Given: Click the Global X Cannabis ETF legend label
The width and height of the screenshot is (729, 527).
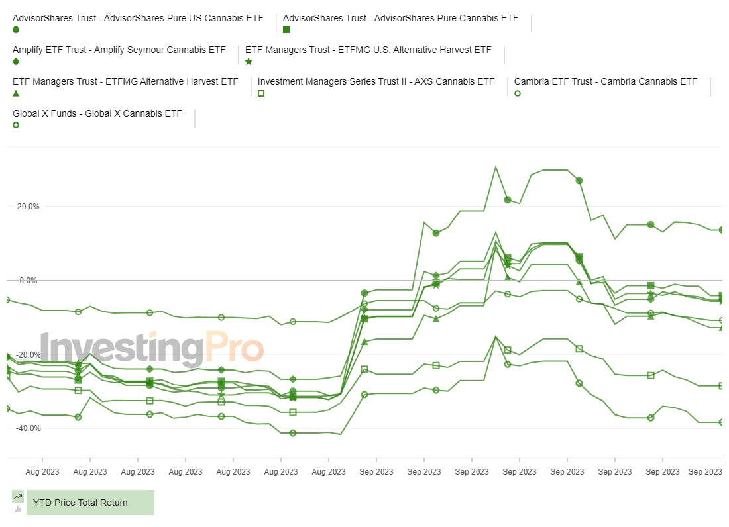Looking at the screenshot, I should pos(97,113).
